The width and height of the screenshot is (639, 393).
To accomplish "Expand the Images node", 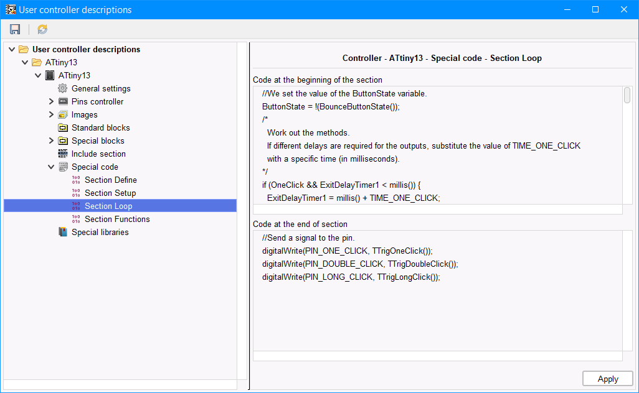I will 51,114.
